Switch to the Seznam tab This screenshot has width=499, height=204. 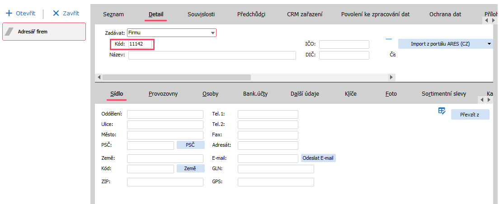pyautogui.click(x=113, y=14)
